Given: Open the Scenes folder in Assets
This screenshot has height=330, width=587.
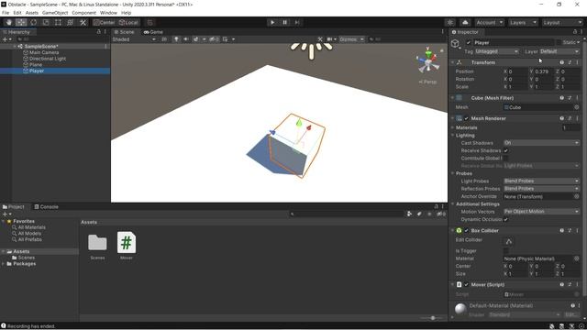Looking at the screenshot, I should pos(97,243).
